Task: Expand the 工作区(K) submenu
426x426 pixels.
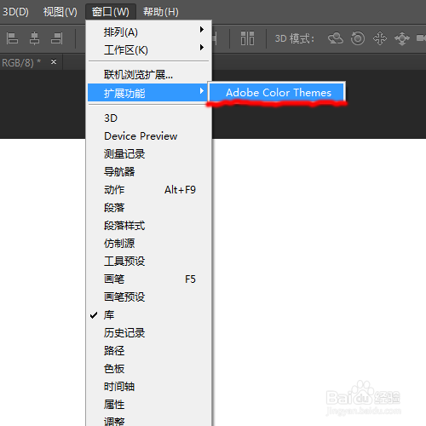Action: (x=149, y=50)
